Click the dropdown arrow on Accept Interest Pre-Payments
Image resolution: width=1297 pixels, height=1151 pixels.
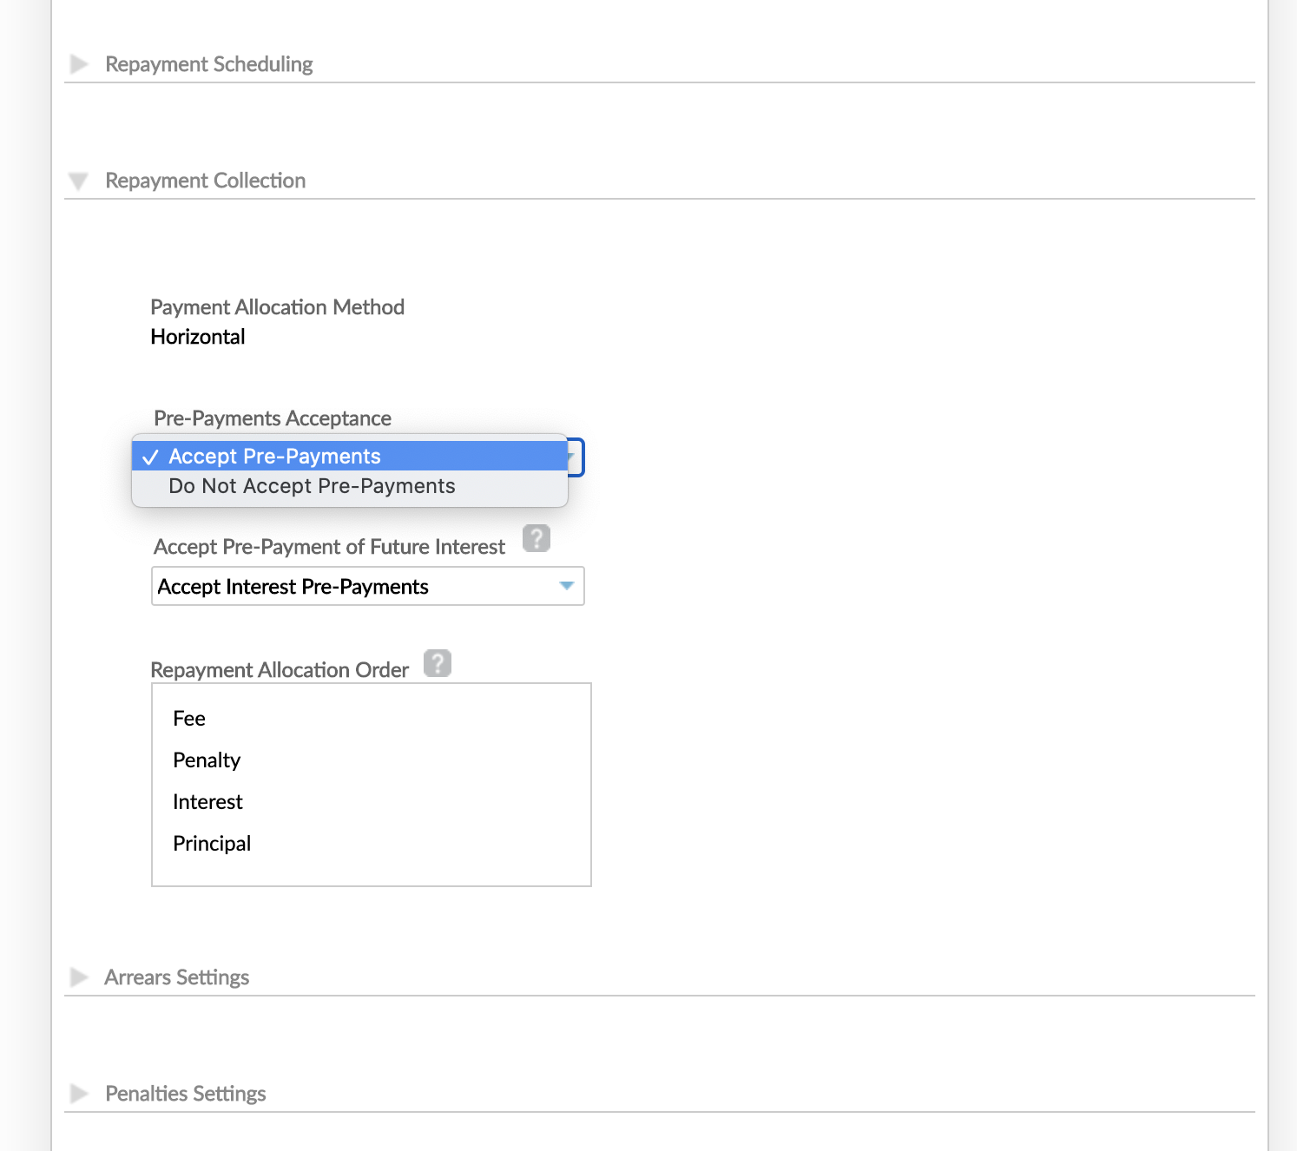point(566,586)
